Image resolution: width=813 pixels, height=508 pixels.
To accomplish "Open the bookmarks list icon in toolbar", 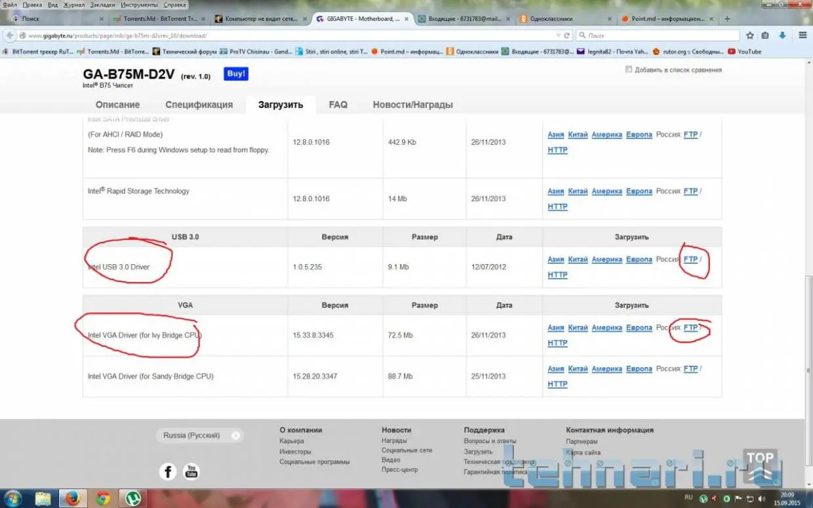I will 766,35.
